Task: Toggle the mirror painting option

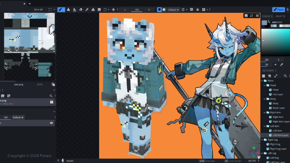Action: [x=183, y=10]
